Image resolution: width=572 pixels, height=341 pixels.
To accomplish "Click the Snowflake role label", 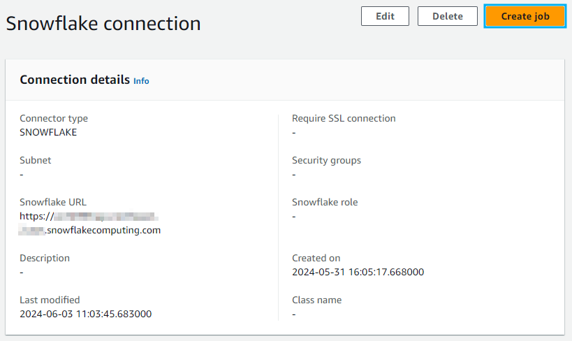I will (325, 202).
